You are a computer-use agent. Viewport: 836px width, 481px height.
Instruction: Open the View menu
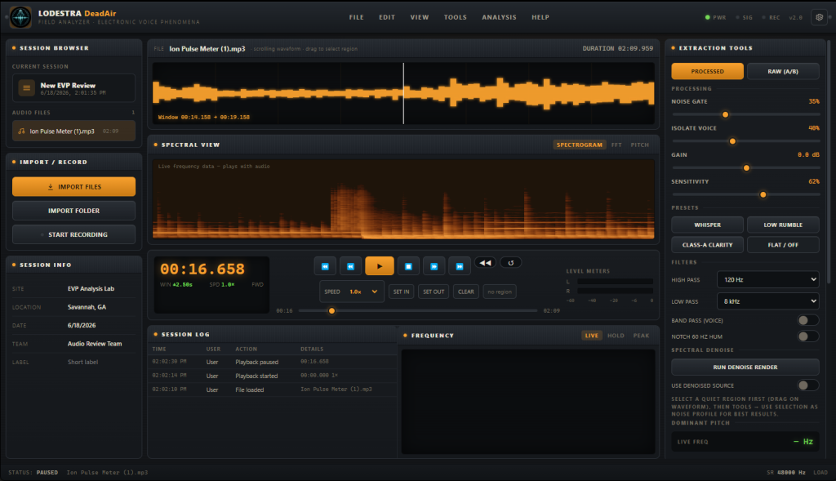[x=420, y=17]
